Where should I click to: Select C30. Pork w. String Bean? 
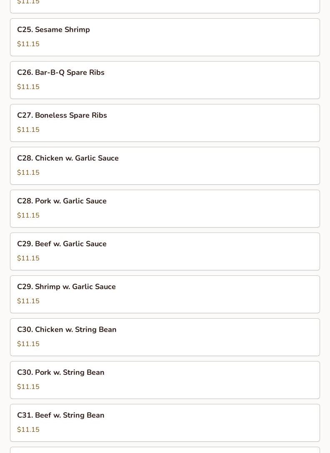click(61, 373)
